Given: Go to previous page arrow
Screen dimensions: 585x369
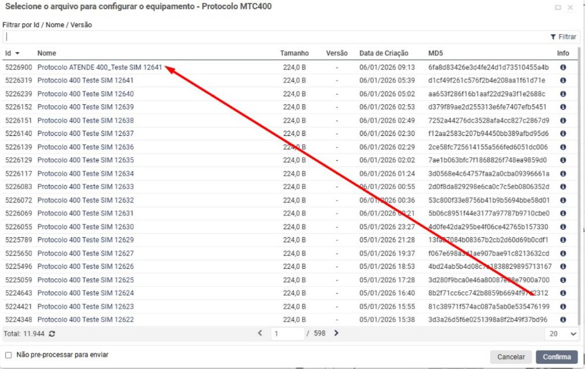Looking at the screenshot, I should coord(260,333).
